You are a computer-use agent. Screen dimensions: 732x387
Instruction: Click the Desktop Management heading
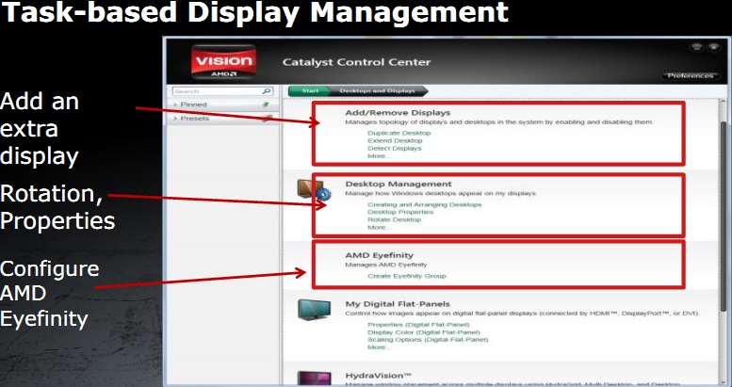tap(399, 184)
